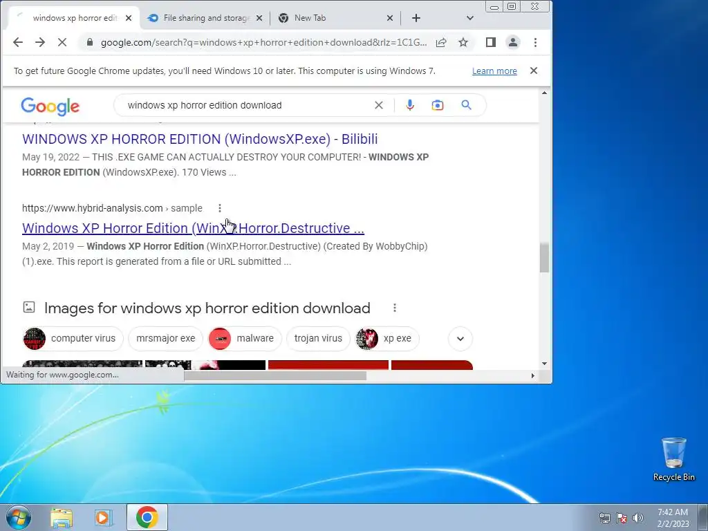
Task: Share this page from the address bar
Action: (x=441, y=42)
